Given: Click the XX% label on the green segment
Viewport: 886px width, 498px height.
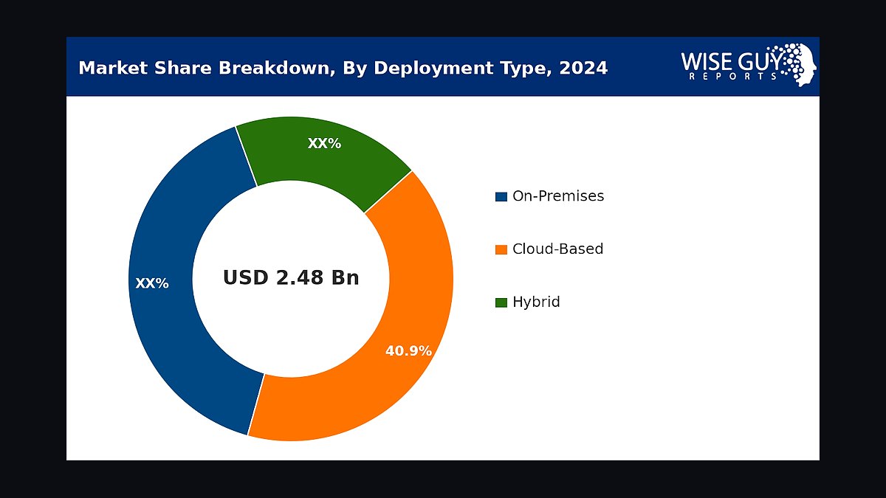Looking at the screenshot, I should click(324, 144).
